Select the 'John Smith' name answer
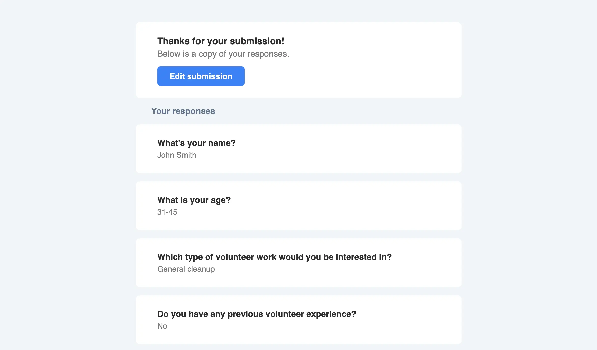This screenshot has height=350, width=597. pos(177,155)
